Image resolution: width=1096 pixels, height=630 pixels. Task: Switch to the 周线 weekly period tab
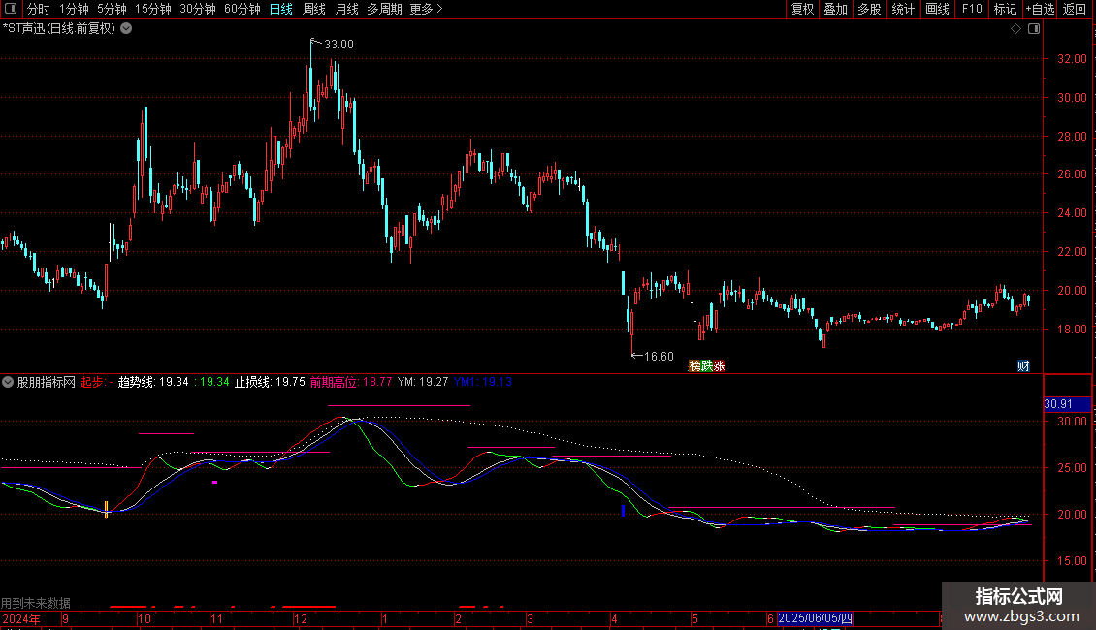[314, 9]
